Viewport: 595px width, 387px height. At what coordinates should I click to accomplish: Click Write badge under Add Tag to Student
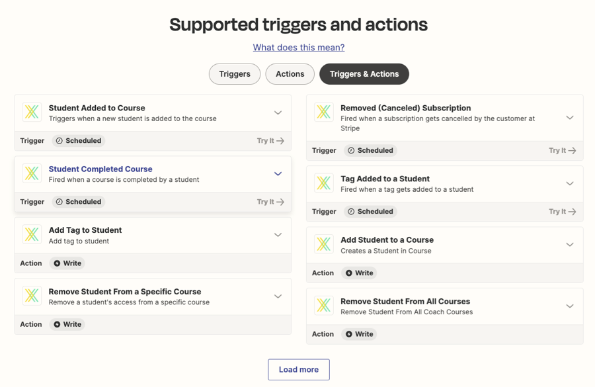coord(67,263)
